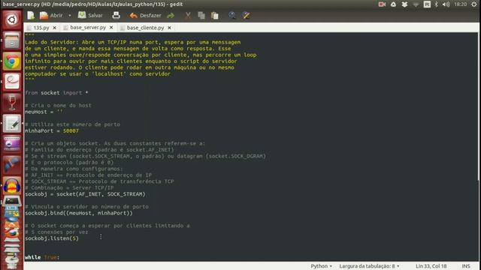Click the 'sockobj.listen(5)' code line
Image resolution: width=481 pixels, height=270 pixels.
(52, 238)
